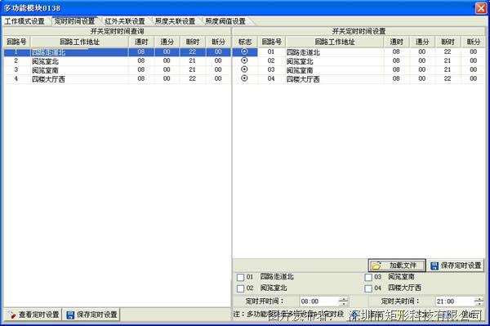Select the 阅览室北 row in the query table
Viewport: 490px width, 326px height.
pyautogui.click(x=117, y=61)
